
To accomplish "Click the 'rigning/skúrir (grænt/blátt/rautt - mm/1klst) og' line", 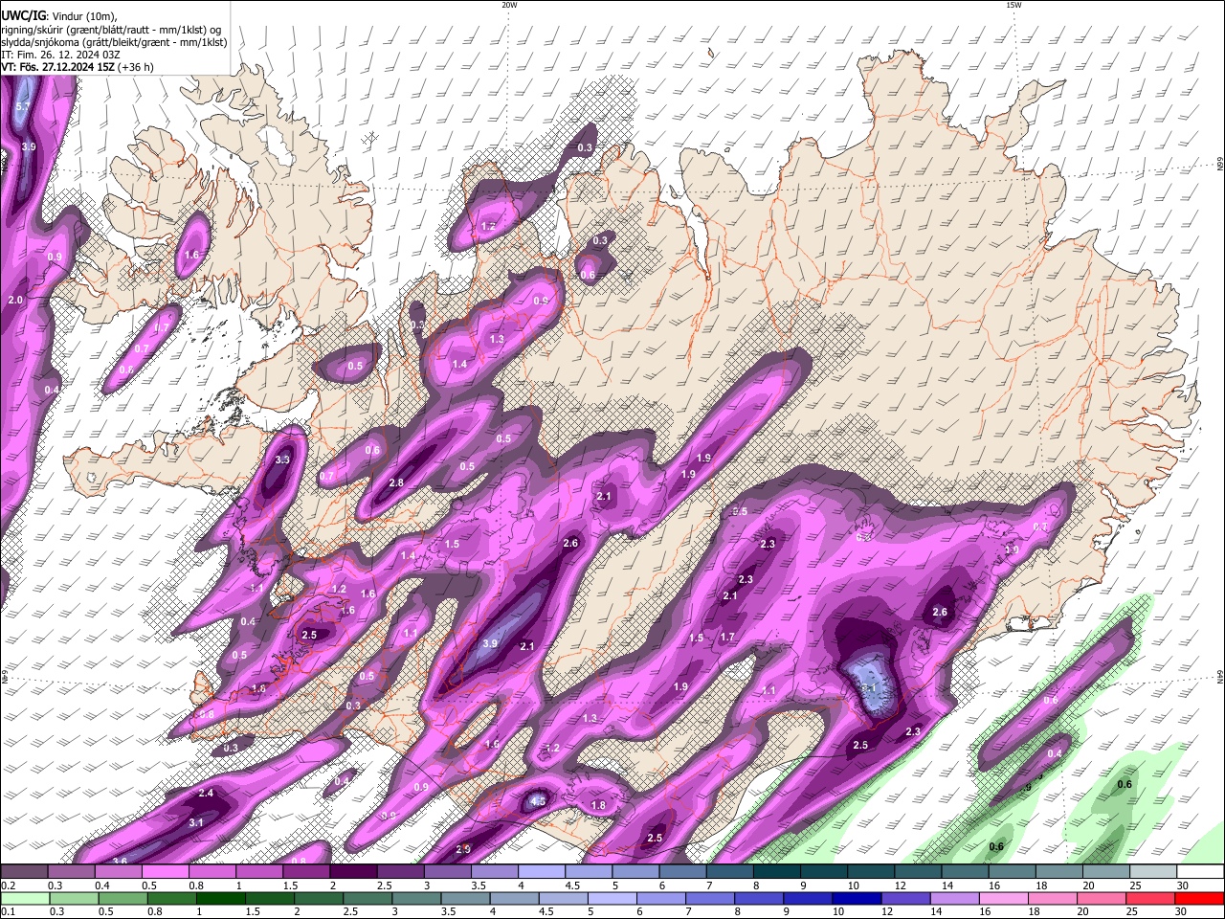I will pyautogui.click(x=111, y=29).
